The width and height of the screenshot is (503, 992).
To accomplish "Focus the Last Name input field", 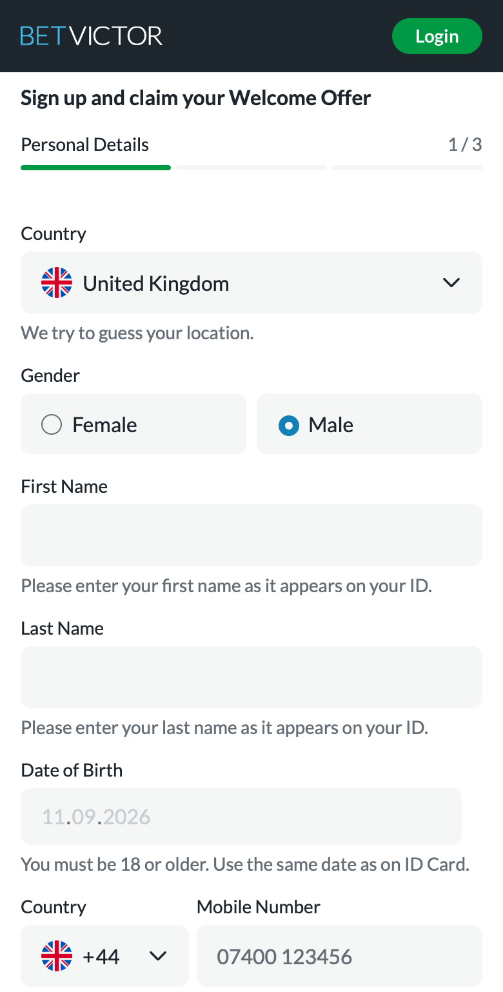I will tap(252, 677).
